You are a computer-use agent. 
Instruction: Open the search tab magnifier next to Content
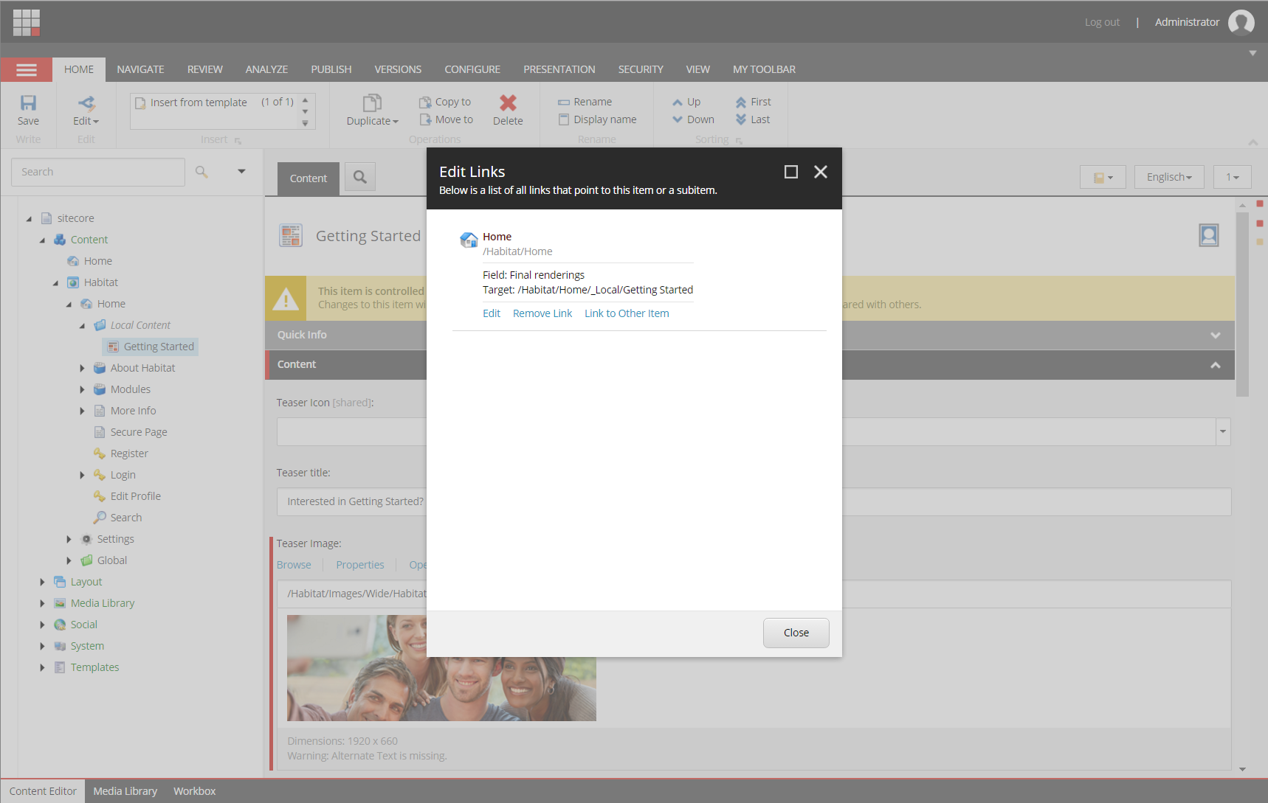(x=360, y=177)
